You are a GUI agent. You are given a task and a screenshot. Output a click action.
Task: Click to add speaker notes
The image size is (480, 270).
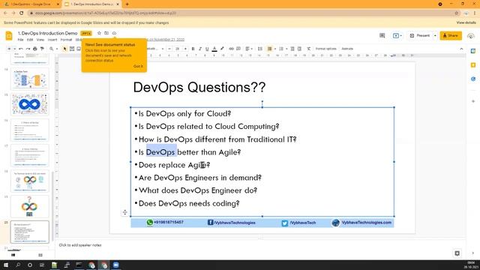[80, 245]
